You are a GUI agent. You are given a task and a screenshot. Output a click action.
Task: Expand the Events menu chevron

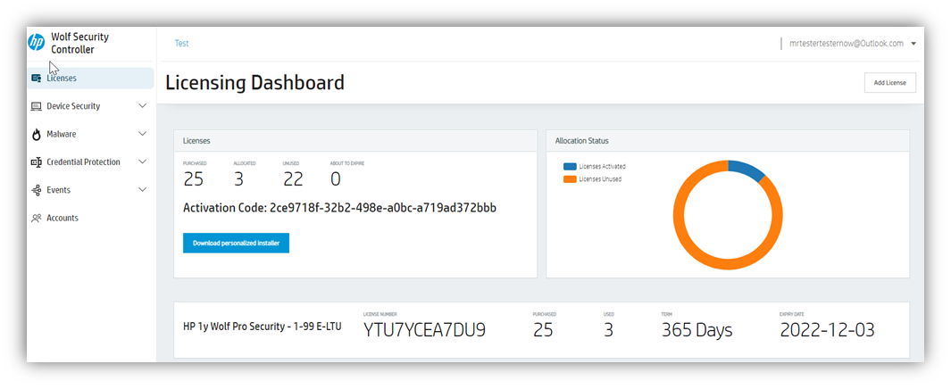pyautogui.click(x=143, y=189)
